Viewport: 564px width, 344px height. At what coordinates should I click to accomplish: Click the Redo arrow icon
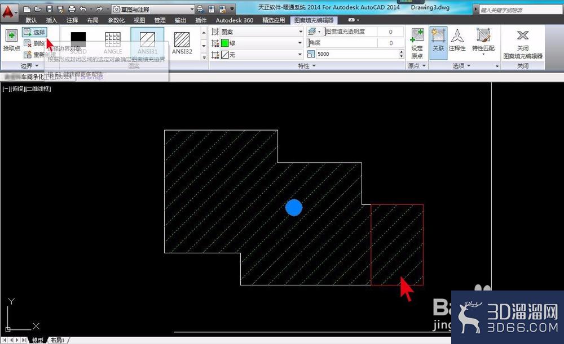(x=99, y=9)
